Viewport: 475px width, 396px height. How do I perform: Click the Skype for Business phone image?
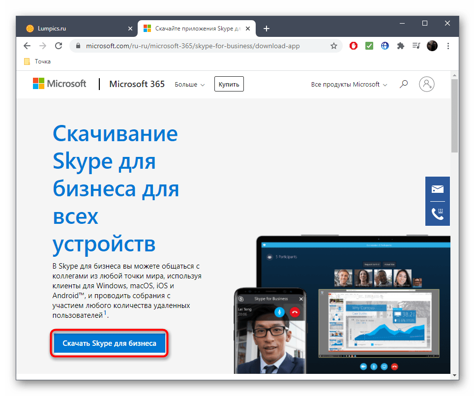point(270,331)
